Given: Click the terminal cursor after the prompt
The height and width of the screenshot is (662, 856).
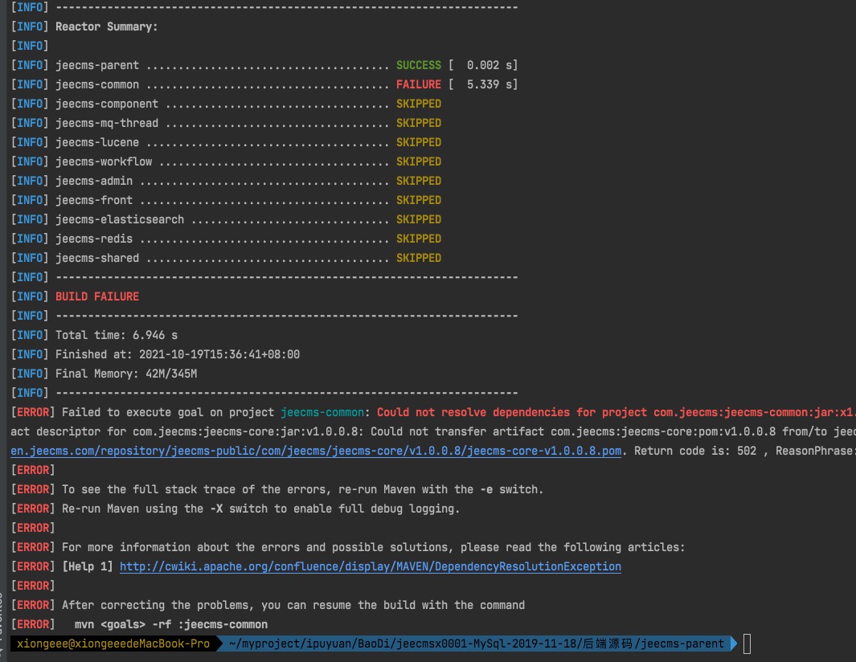Looking at the screenshot, I should point(747,644).
